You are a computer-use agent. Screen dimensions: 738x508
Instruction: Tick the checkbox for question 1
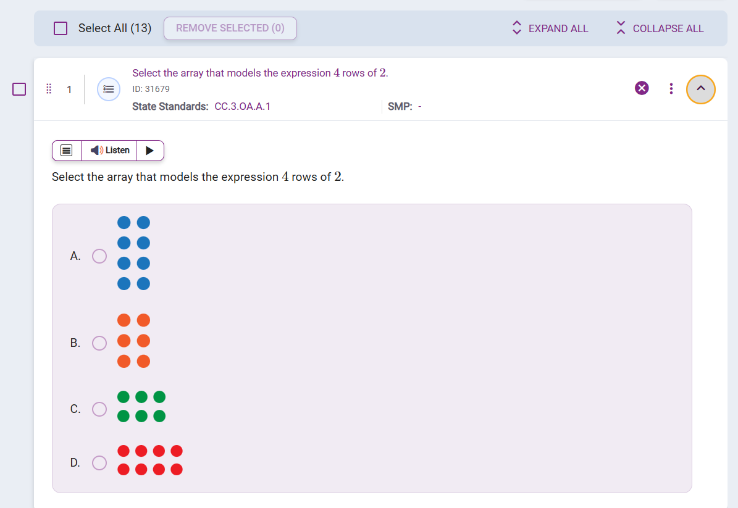(x=19, y=90)
